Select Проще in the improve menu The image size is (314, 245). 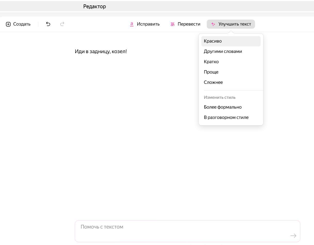click(211, 72)
